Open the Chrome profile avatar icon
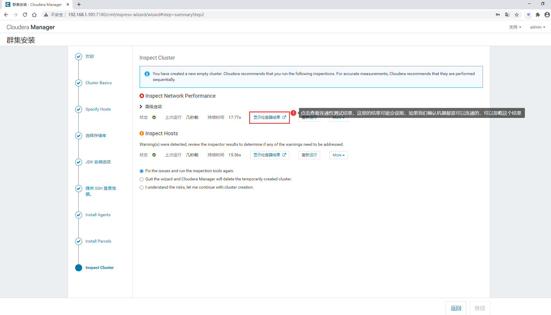This screenshot has height=315, width=551. pyautogui.click(x=547, y=15)
